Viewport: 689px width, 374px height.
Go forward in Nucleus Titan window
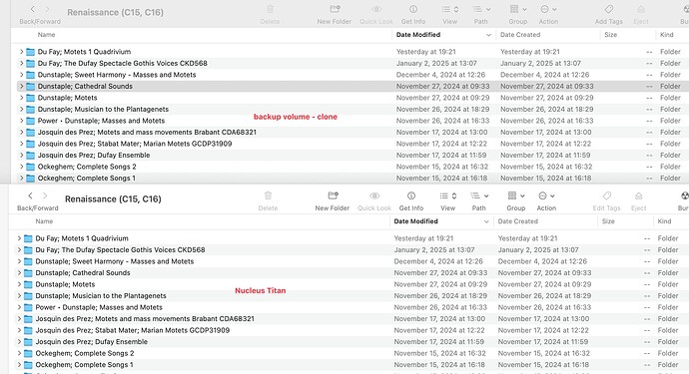[45, 195]
